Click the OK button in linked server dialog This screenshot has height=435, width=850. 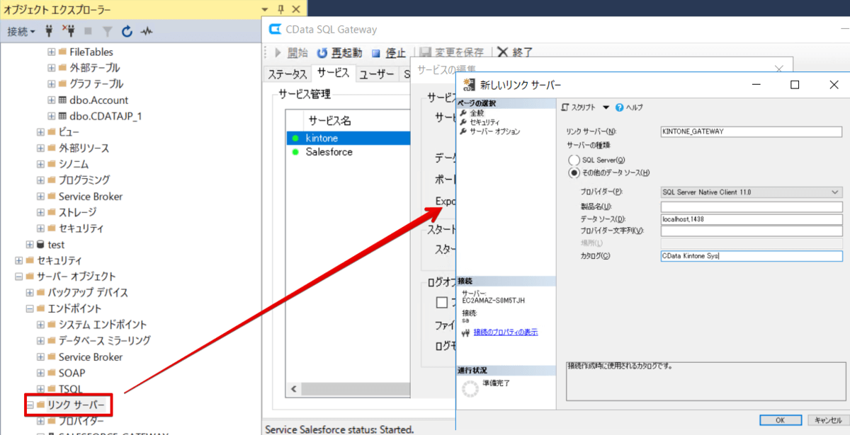pyautogui.click(x=780, y=420)
